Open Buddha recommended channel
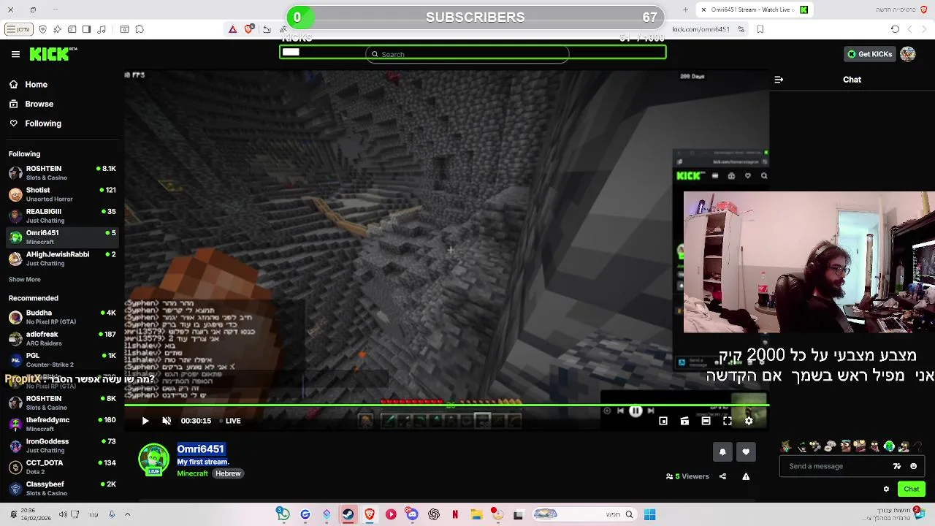 pyautogui.click(x=62, y=317)
